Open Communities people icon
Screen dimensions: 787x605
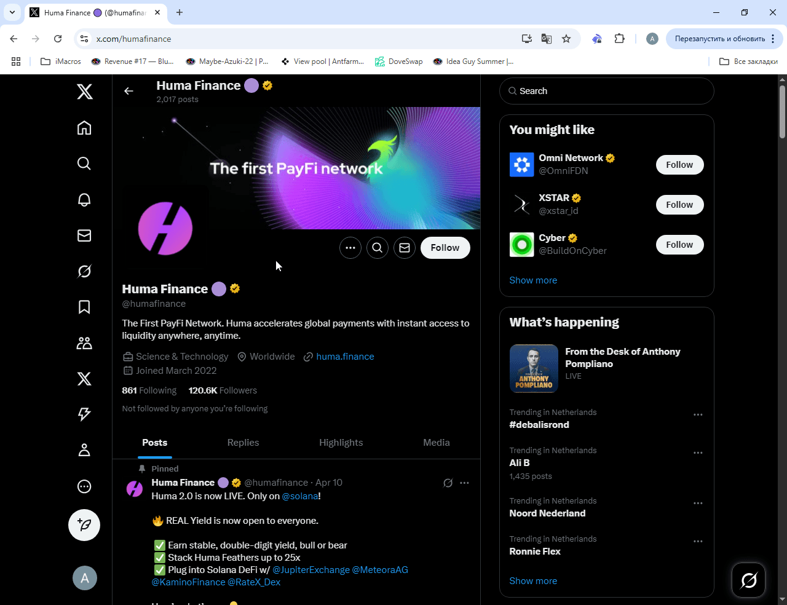click(84, 343)
